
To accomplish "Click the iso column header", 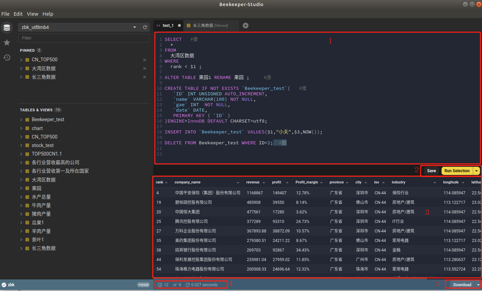I will pyautogui.click(x=376, y=182).
